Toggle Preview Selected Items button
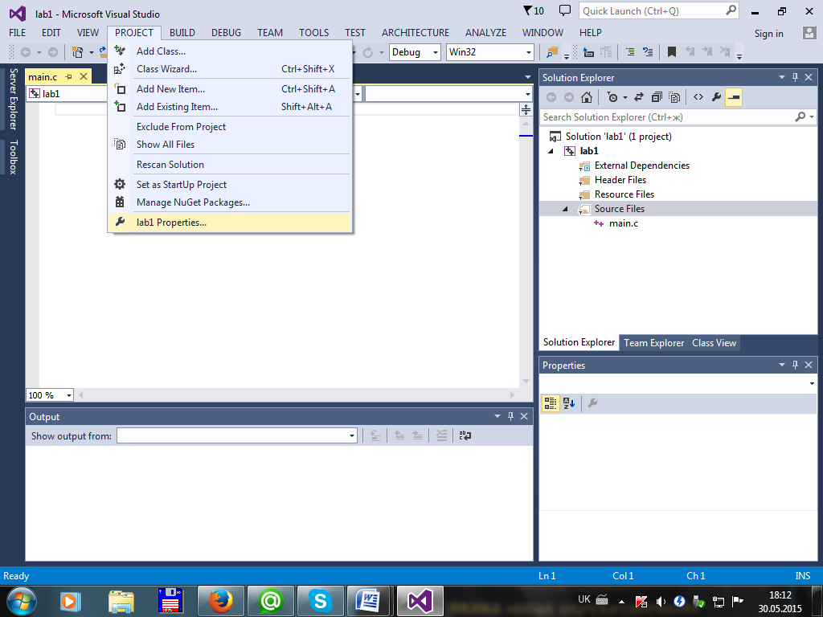This screenshot has height=617, width=823. pyautogui.click(x=734, y=97)
